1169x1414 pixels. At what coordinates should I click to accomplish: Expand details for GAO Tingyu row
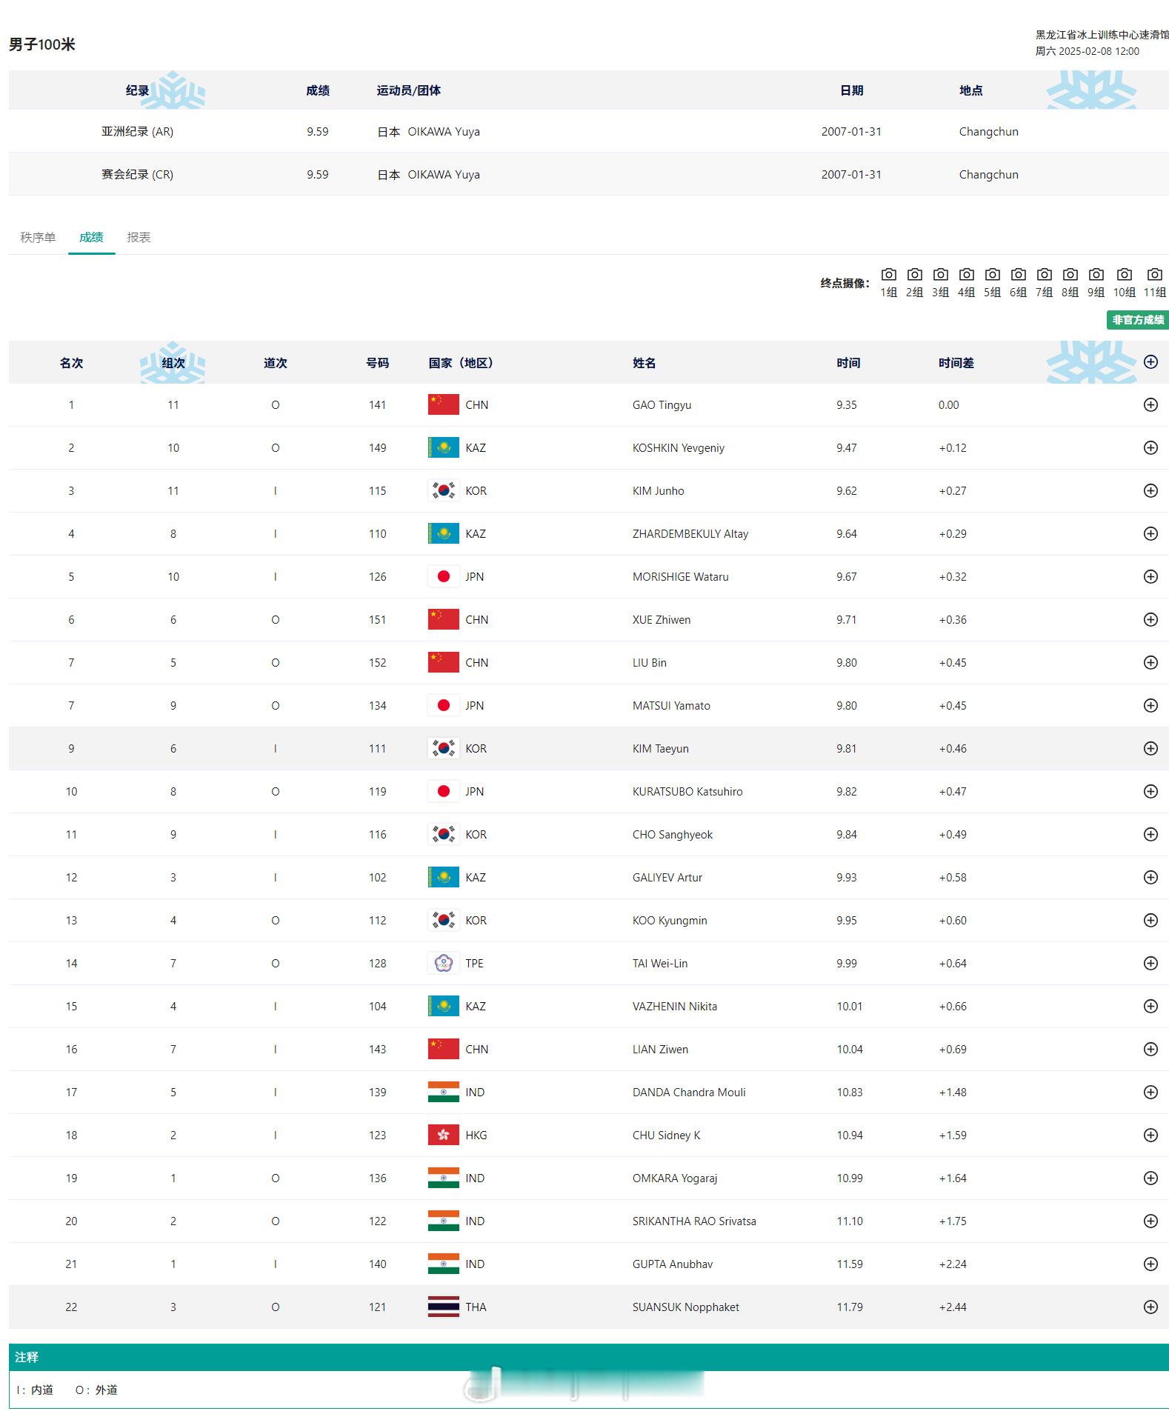[x=1150, y=404]
